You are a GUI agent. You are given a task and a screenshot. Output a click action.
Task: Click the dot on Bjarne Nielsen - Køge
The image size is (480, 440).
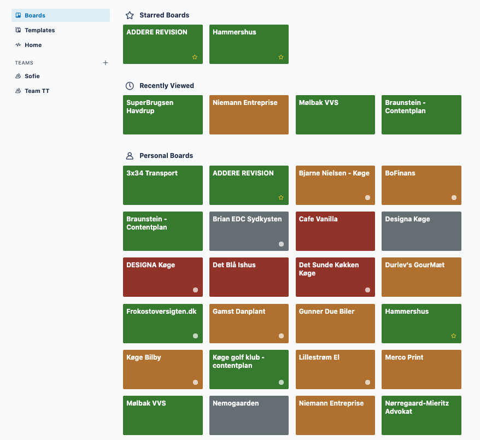pyautogui.click(x=367, y=198)
